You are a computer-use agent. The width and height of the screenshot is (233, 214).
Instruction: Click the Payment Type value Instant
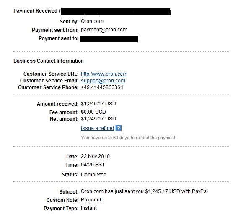89,208
